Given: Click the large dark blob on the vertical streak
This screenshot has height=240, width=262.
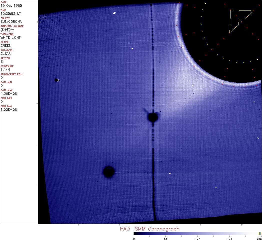Looking at the screenshot, I should pos(152,117).
